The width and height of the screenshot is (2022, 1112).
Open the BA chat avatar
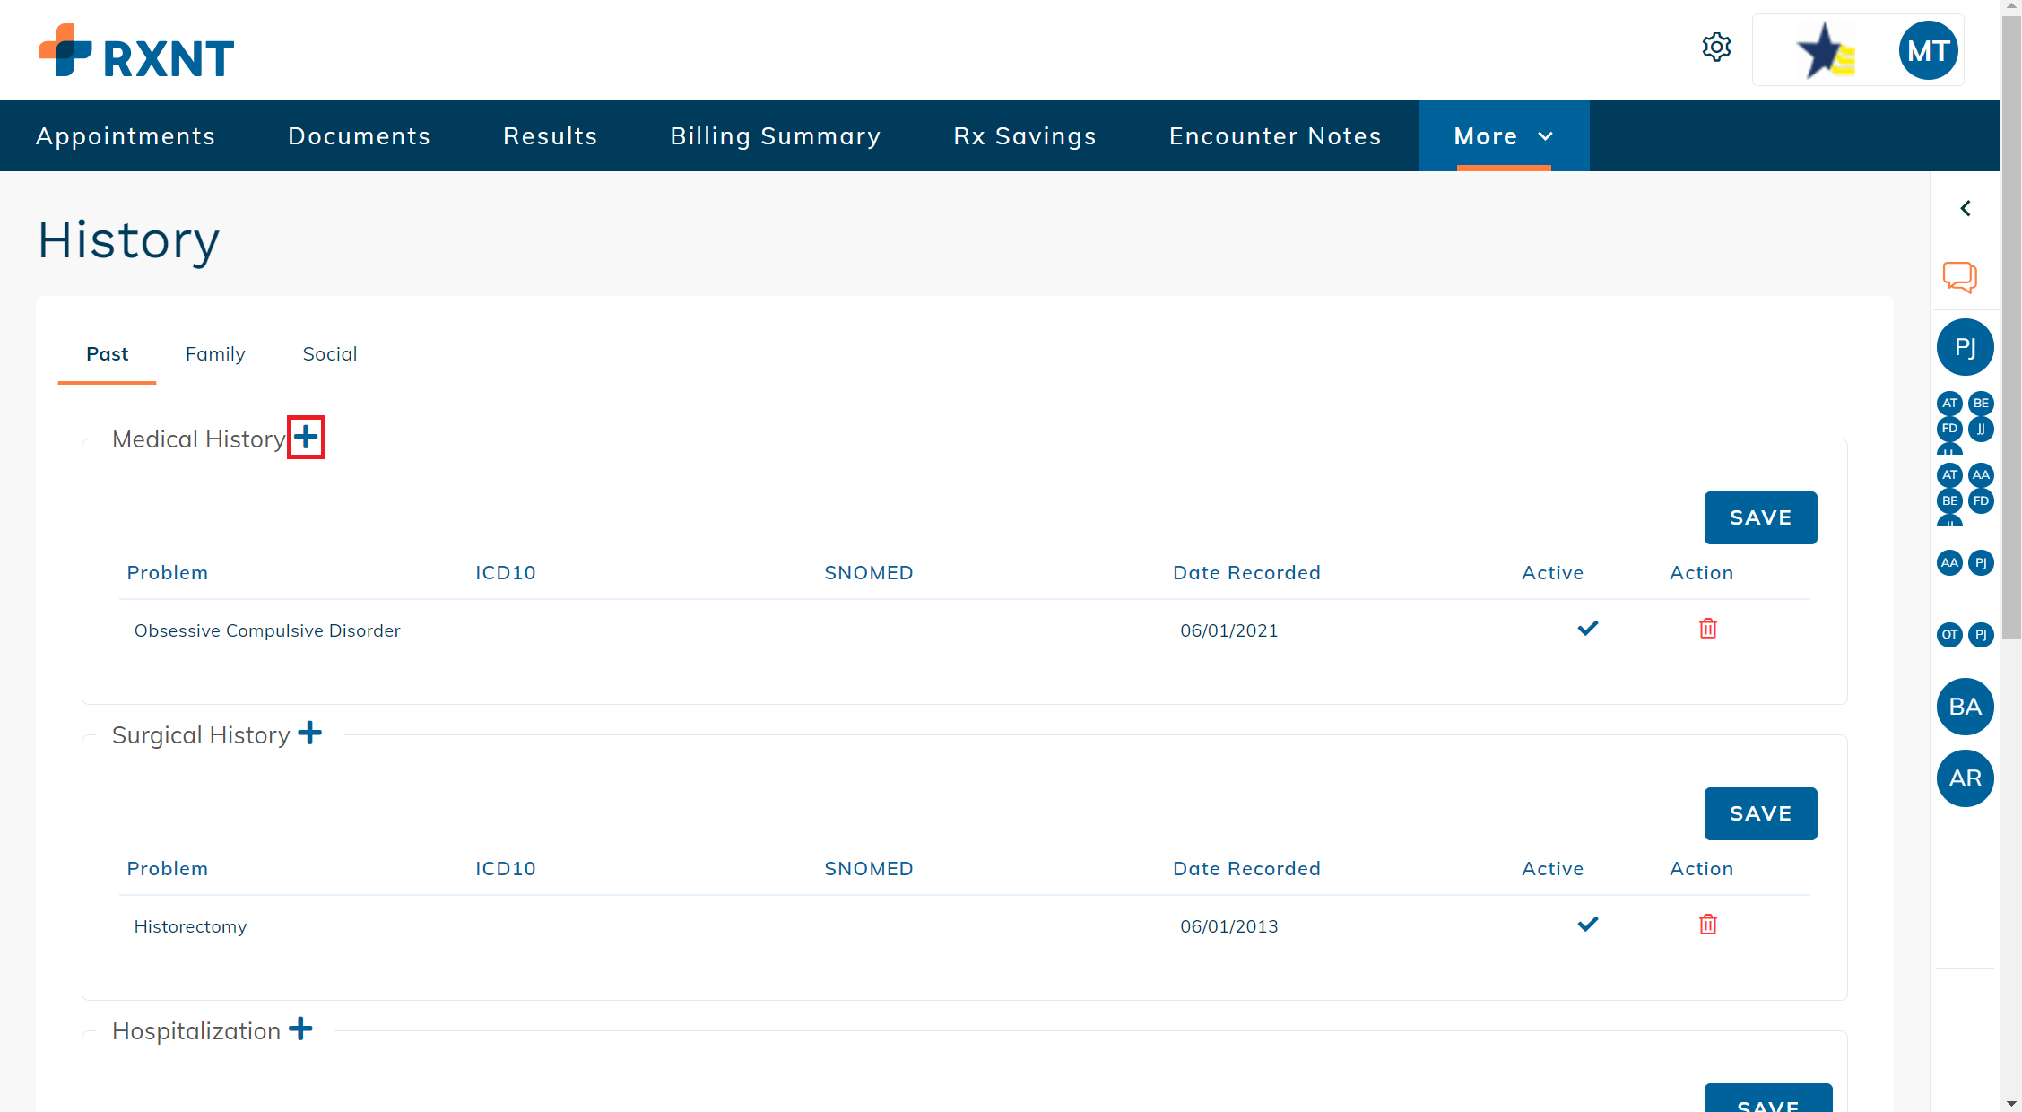pos(1966,707)
